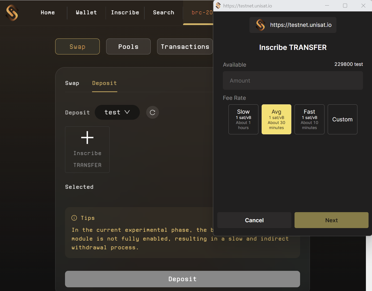Switch to the Transactions view
372x291 pixels.
(x=185, y=46)
